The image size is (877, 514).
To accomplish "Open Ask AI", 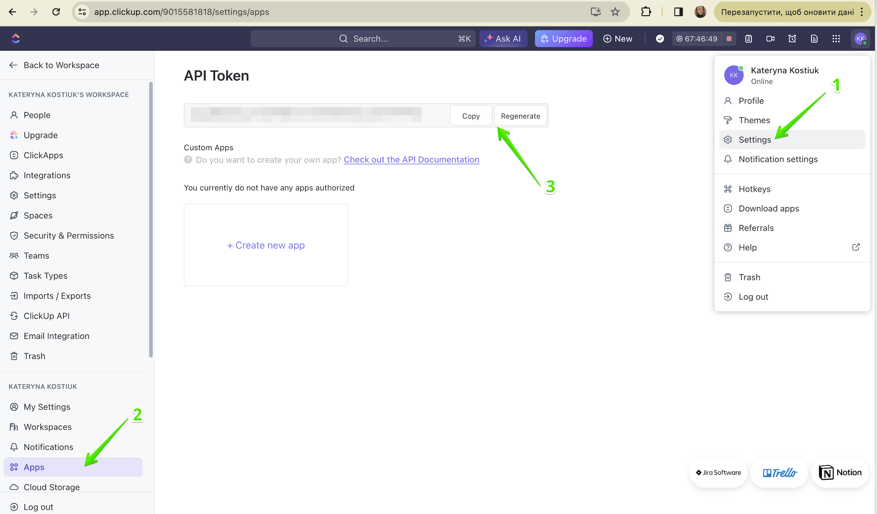I will pos(503,39).
